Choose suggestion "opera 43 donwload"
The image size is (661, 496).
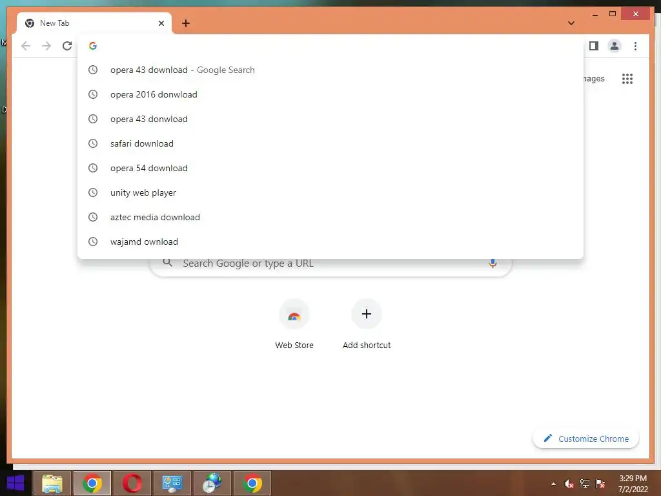[330, 119]
